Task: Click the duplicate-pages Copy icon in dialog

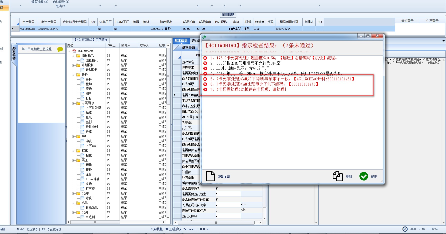Action: pyautogui.click(x=337, y=176)
